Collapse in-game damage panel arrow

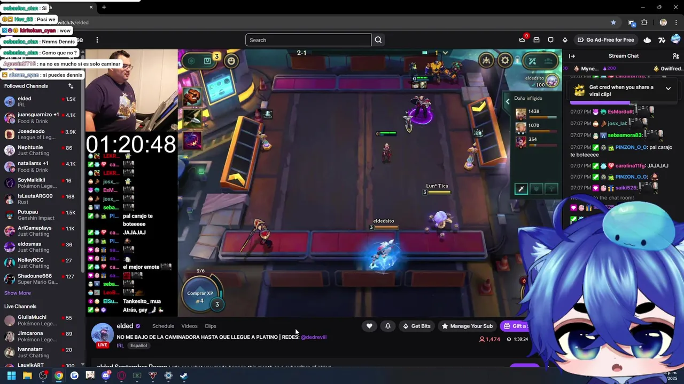(508, 101)
